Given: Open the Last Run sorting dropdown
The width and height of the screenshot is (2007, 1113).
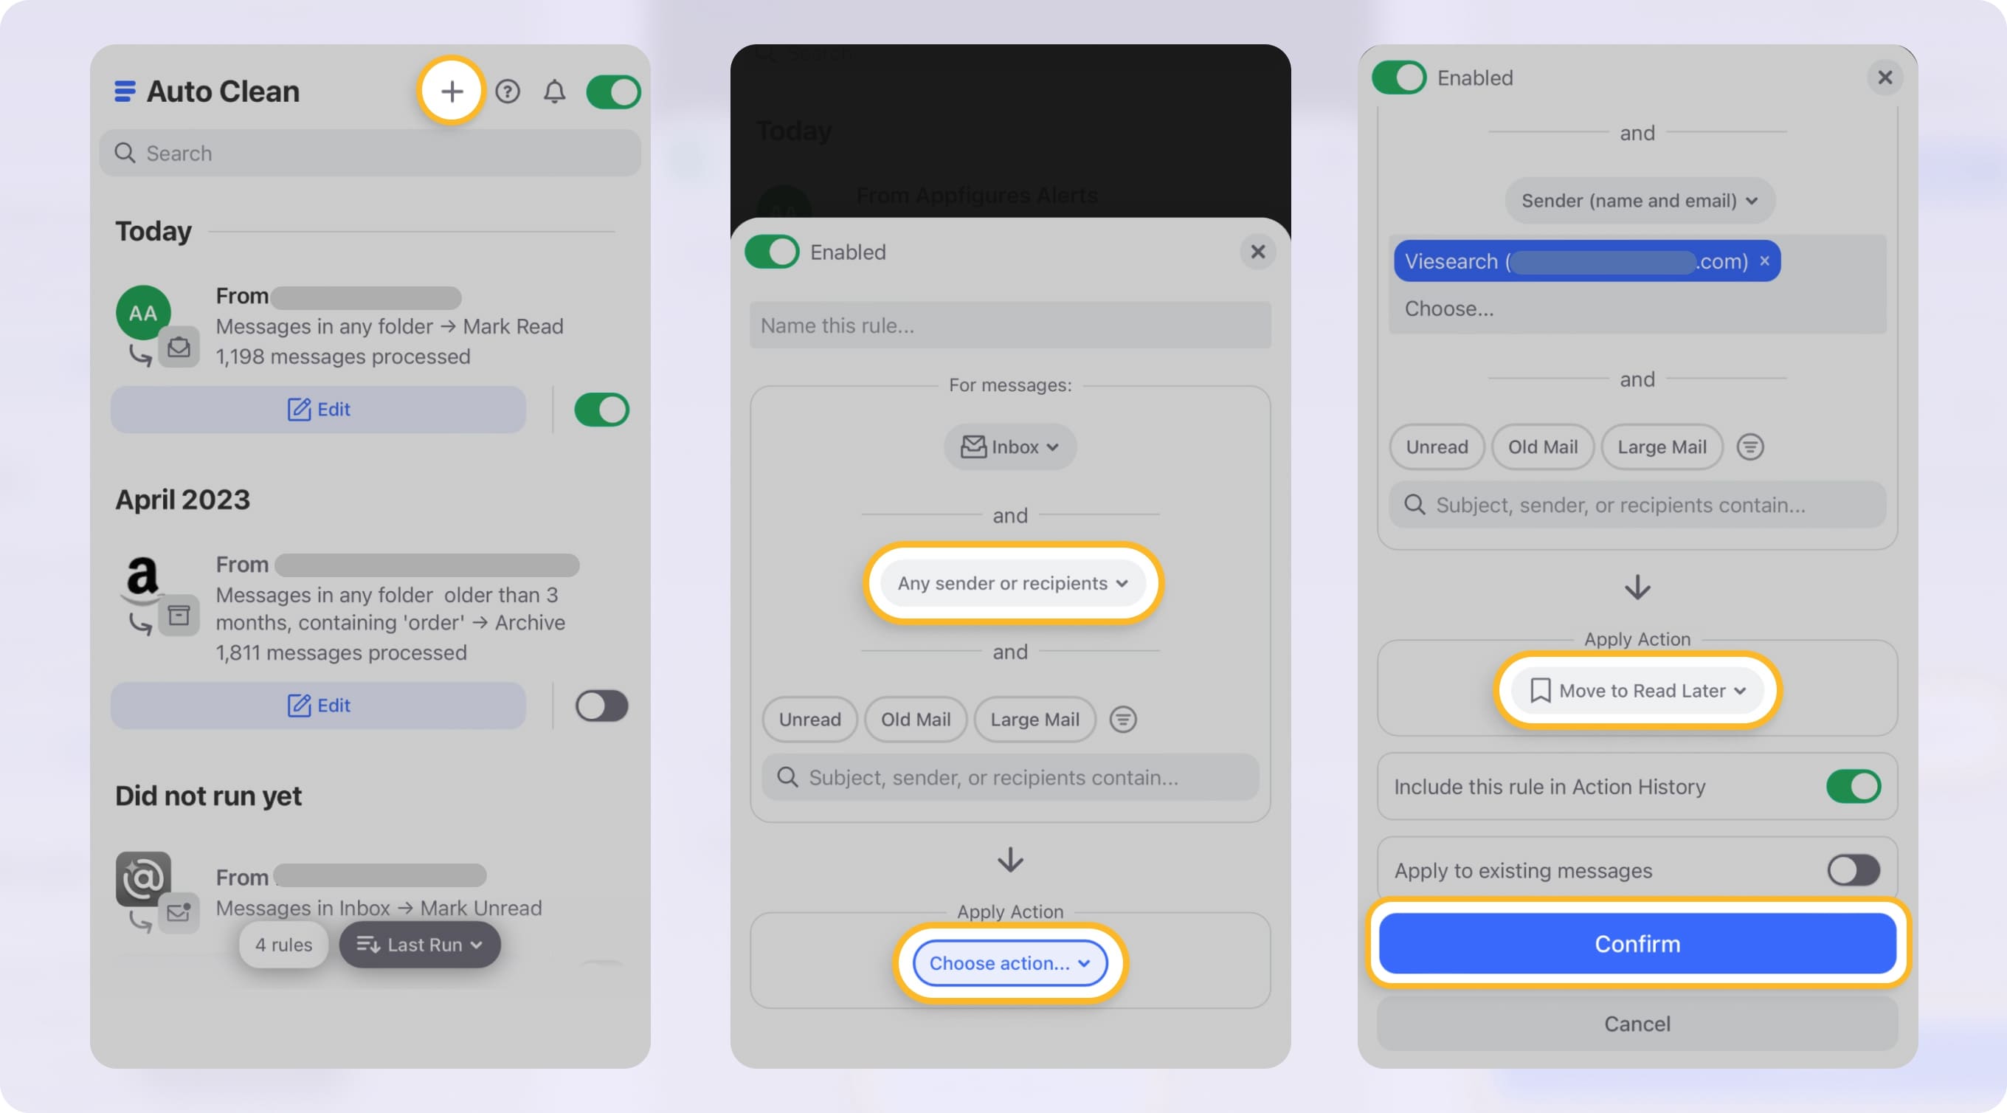Looking at the screenshot, I should tap(419, 944).
